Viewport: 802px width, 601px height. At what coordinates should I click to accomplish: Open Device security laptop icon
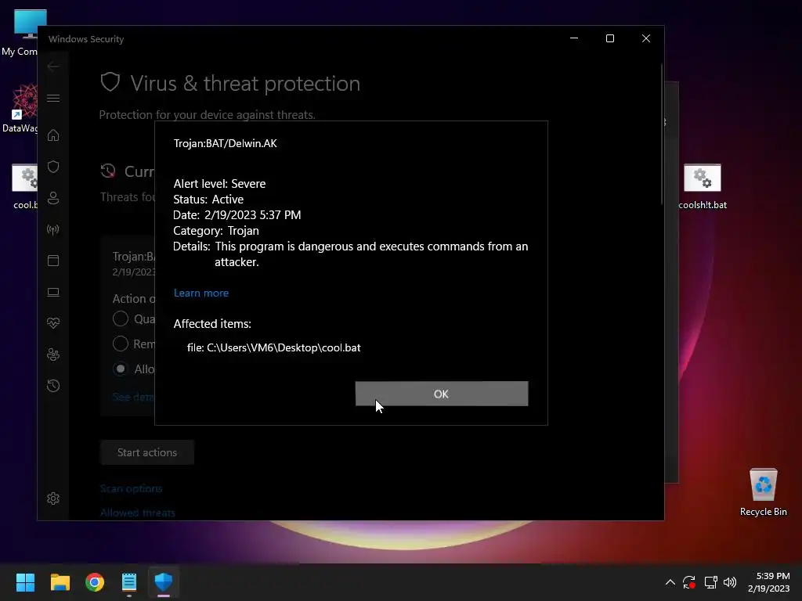pyautogui.click(x=53, y=292)
